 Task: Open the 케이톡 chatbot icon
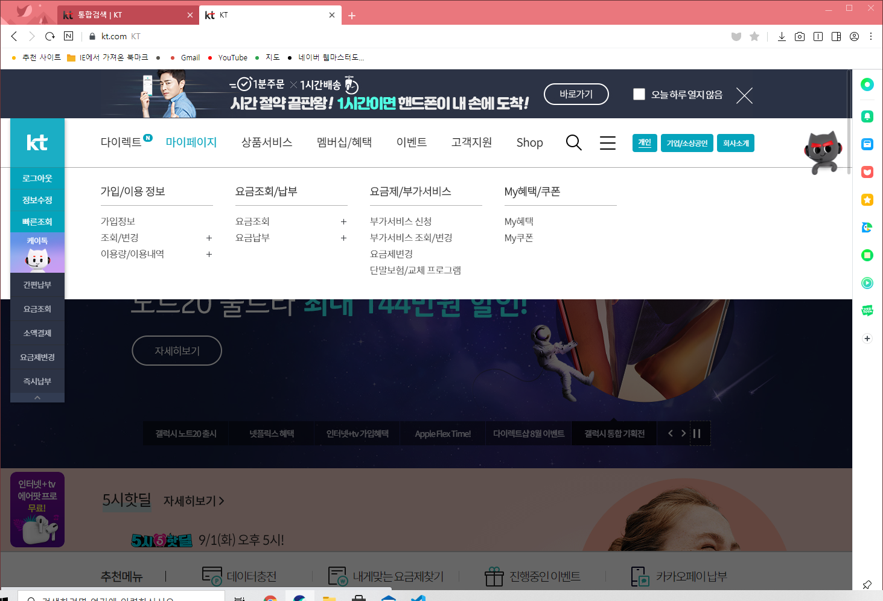pyautogui.click(x=37, y=253)
